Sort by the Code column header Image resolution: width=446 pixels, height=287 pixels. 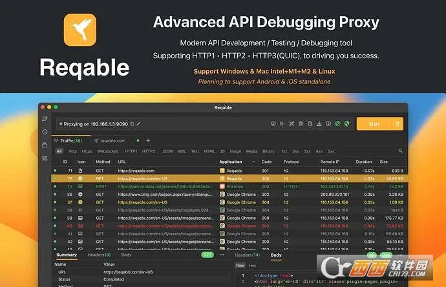tap(266, 162)
